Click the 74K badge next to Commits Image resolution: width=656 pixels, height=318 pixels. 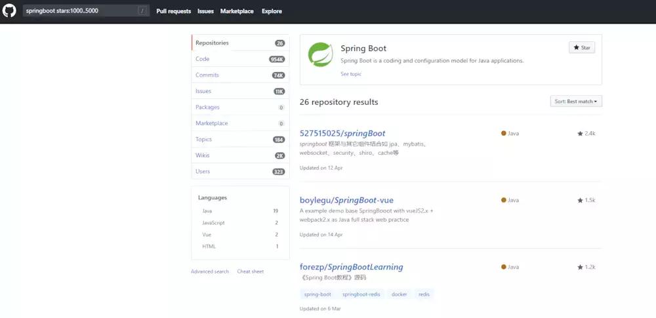point(279,75)
